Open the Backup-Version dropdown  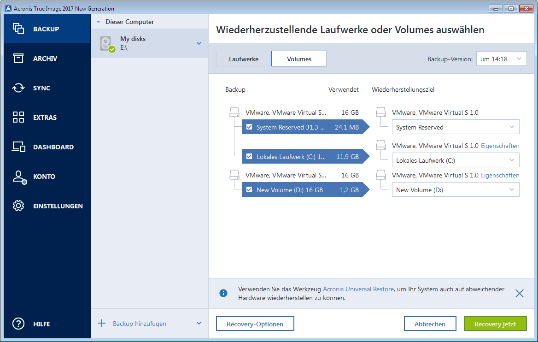pyautogui.click(x=501, y=59)
